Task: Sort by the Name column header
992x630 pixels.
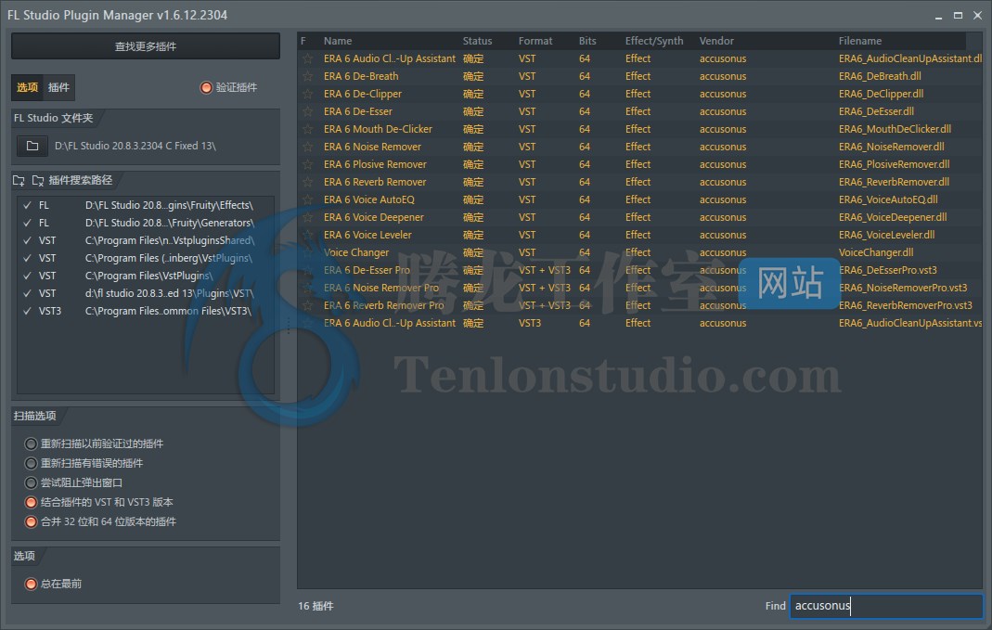Action: tap(338, 41)
